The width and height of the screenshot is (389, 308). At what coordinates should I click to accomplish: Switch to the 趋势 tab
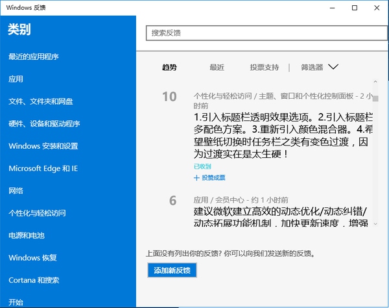169,67
